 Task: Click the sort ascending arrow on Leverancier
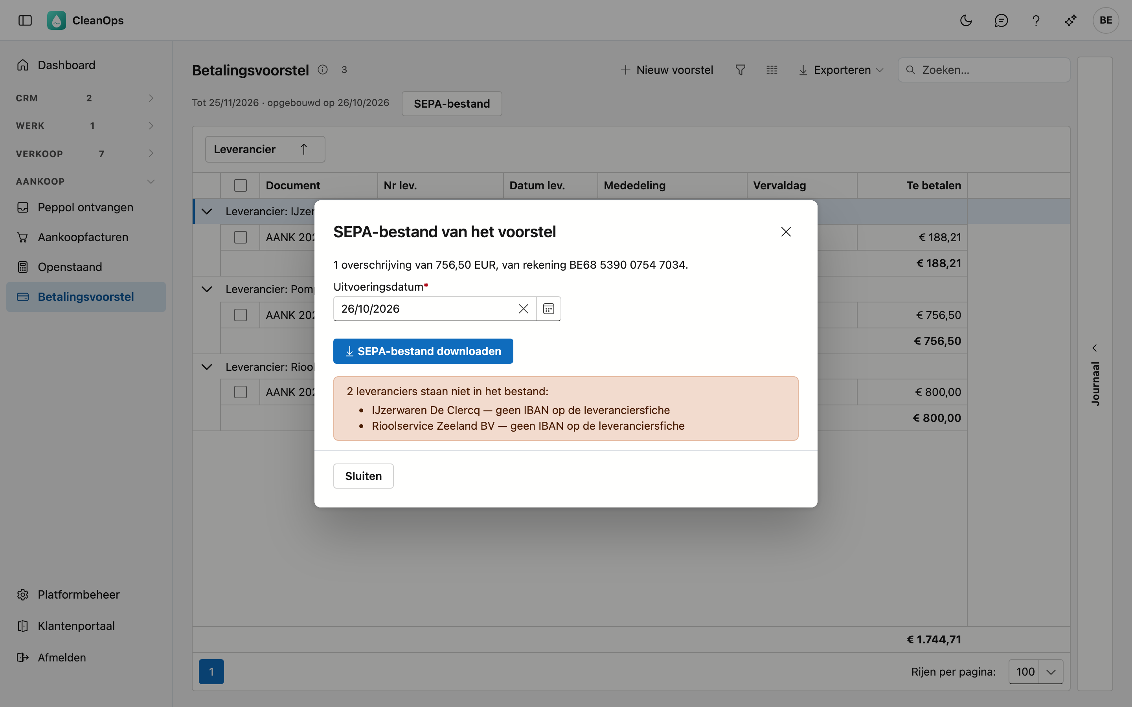pos(303,149)
